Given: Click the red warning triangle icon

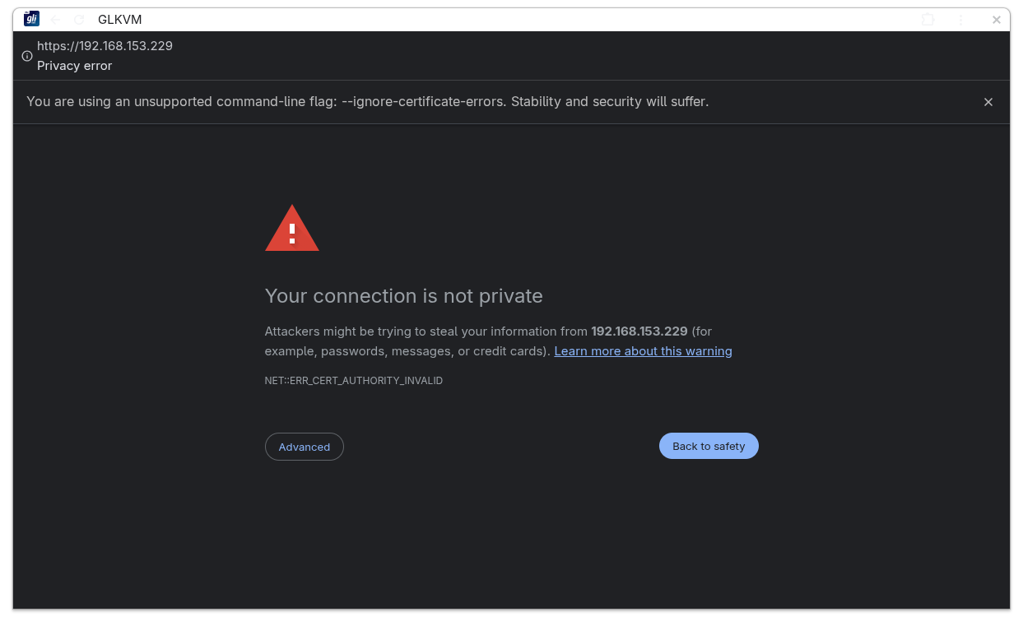Looking at the screenshot, I should [x=291, y=229].
